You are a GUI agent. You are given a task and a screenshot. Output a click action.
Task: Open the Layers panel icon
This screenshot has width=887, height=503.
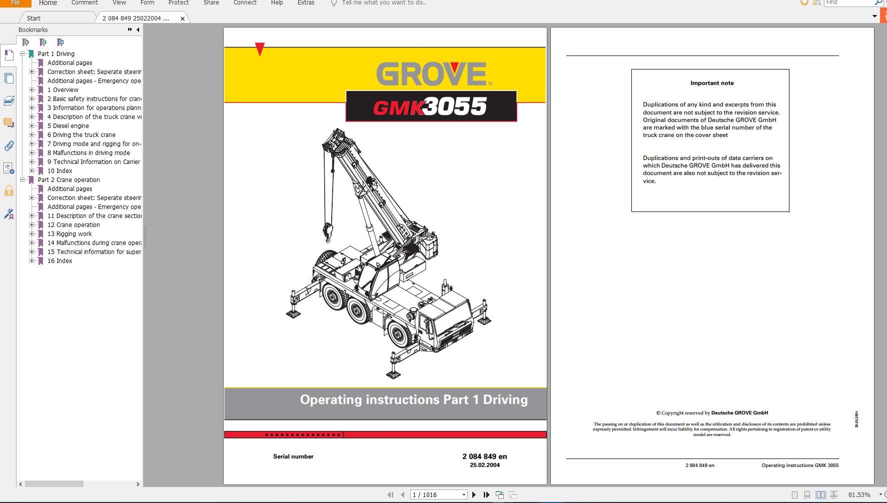[9, 101]
